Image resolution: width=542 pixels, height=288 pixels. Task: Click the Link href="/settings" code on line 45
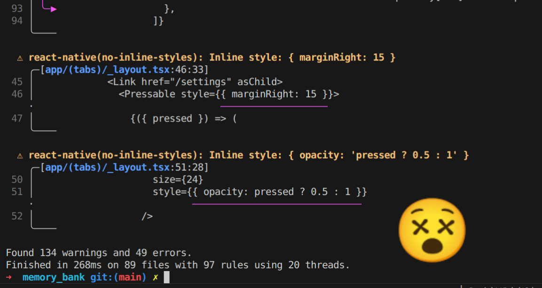click(195, 82)
